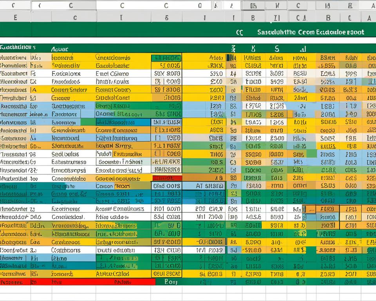Click the 'S' header above the numeric columns
This screenshot has width=376, height=301.
[x=277, y=49]
